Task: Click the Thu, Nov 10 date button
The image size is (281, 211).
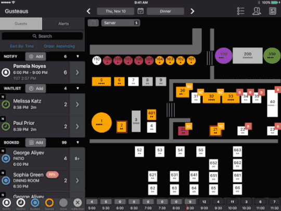Action: (x=116, y=11)
